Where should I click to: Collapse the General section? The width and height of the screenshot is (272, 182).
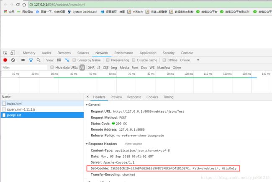(87, 105)
